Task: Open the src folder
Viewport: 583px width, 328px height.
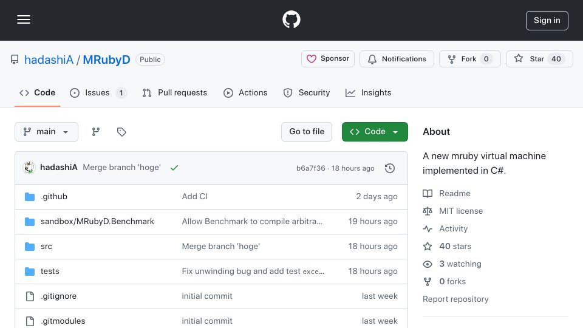Action: coord(47,246)
